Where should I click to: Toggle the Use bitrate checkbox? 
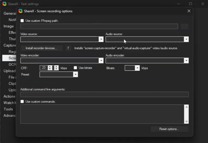pyautogui.click(x=75, y=68)
